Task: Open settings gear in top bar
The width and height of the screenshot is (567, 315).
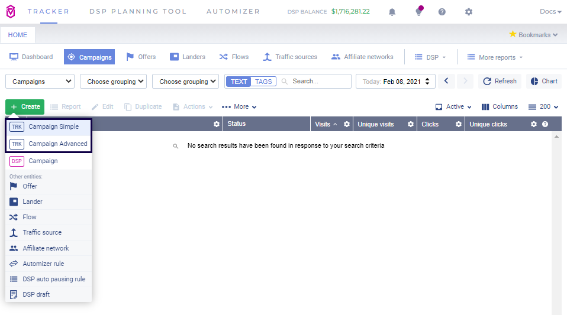Action: (x=469, y=12)
